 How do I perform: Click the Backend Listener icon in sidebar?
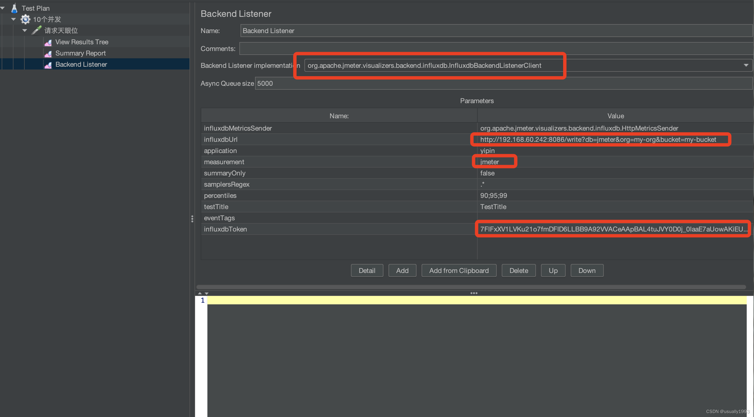pyautogui.click(x=48, y=64)
